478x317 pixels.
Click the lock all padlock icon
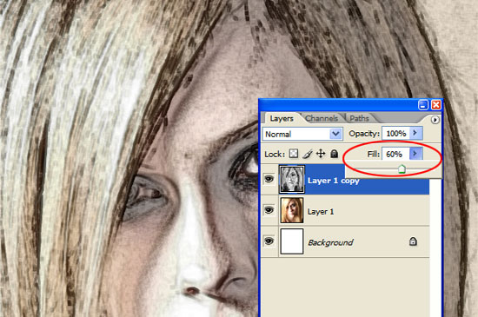tap(335, 154)
